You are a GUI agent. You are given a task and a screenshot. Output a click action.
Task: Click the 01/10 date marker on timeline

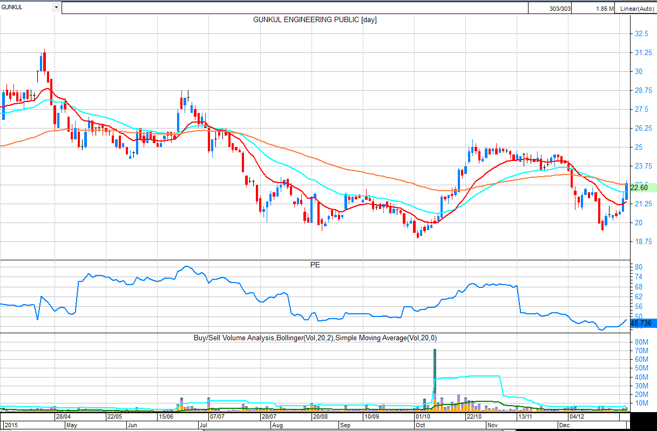(x=423, y=417)
